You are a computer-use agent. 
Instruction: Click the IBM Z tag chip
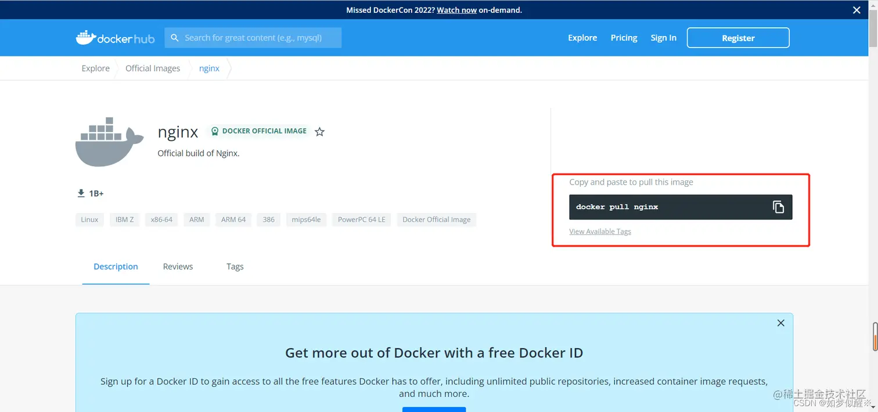(x=124, y=220)
